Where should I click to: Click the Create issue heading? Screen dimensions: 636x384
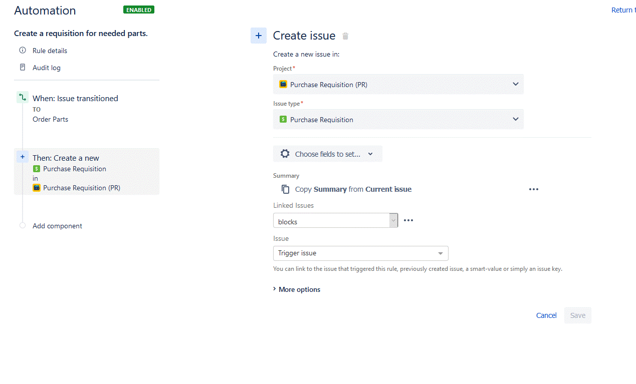[304, 36]
